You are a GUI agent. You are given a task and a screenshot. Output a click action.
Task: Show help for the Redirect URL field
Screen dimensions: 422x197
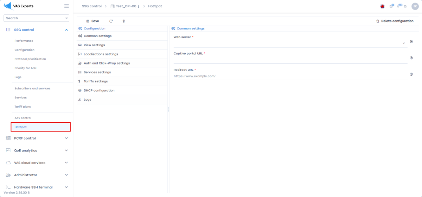coord(411,74)
